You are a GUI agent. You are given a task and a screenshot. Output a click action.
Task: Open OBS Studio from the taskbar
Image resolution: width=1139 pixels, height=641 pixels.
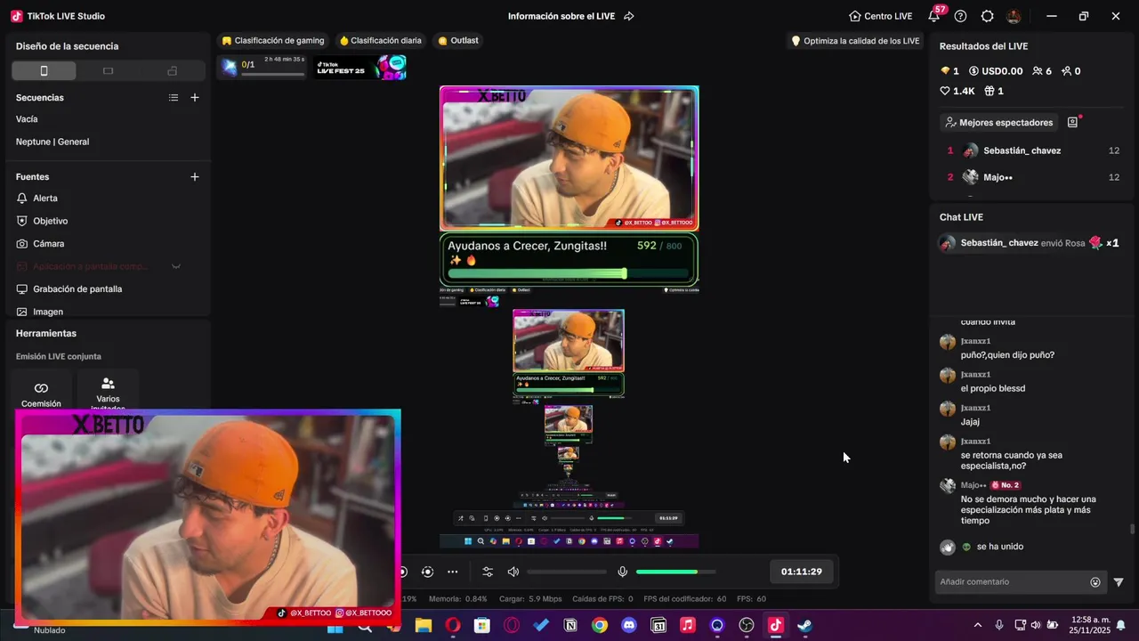click(x=747, y=626)
